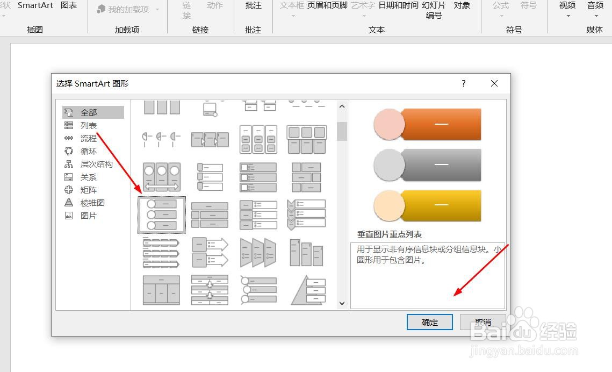Click the 链接 link command
Image resolution: width=612 pixels, height=372 pixels.
tap(186, 10)
